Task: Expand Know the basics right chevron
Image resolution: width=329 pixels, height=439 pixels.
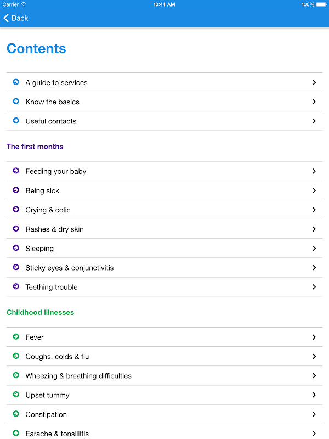Action: (x=314, y=102)
